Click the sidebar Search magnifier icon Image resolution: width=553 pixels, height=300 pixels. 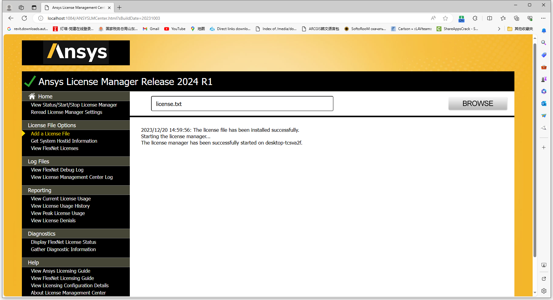(544, 43)
